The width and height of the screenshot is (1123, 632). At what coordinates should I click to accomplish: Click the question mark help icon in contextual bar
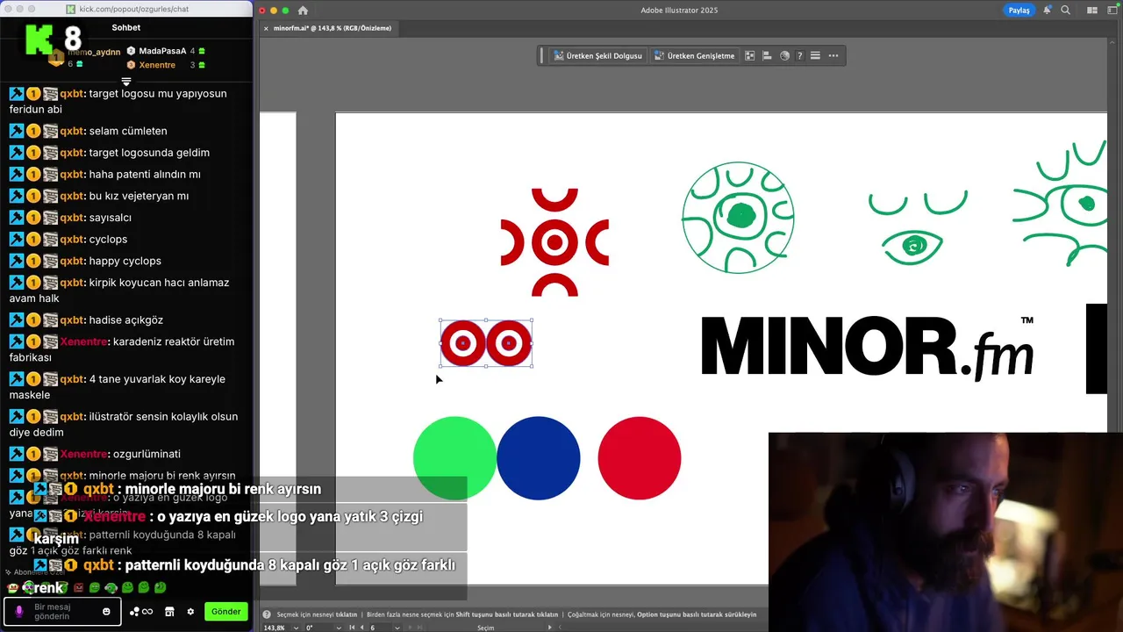(799, 55)
